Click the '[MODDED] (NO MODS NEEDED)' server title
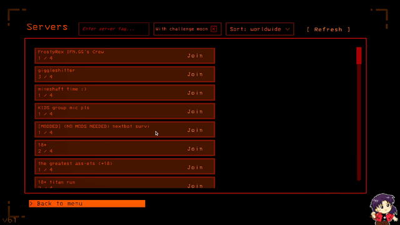400x225 pixels. pyautogui.click(x=93, y=126)
